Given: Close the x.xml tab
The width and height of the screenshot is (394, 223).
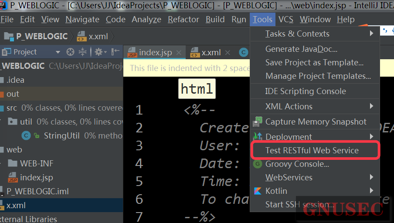Looking at the screenshot, I should pos(228,53).
